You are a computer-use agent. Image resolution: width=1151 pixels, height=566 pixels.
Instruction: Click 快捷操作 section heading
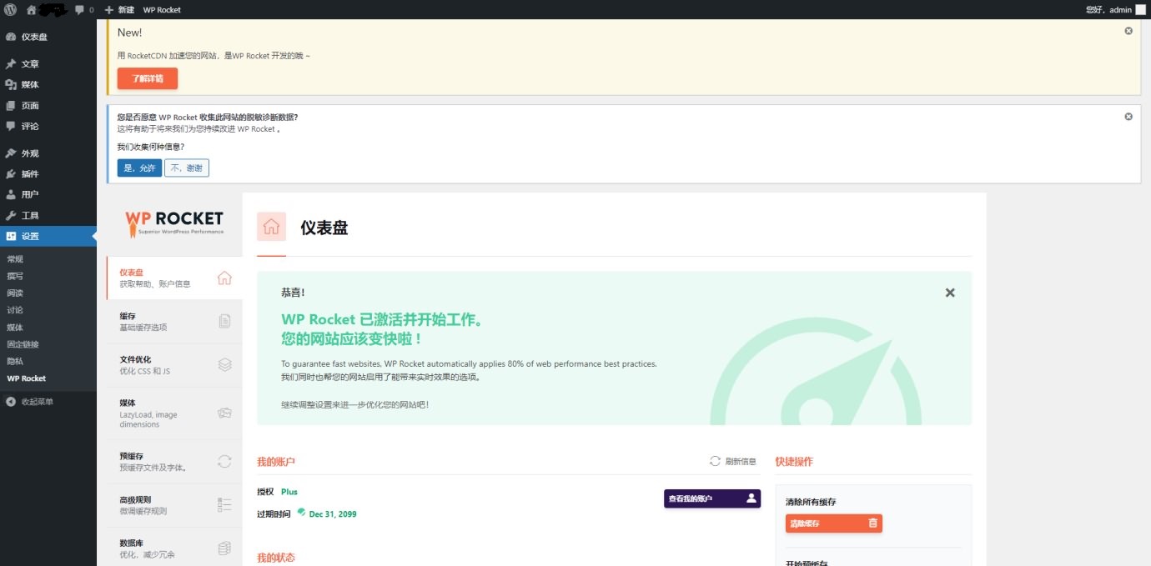click(x=794, y=461)
